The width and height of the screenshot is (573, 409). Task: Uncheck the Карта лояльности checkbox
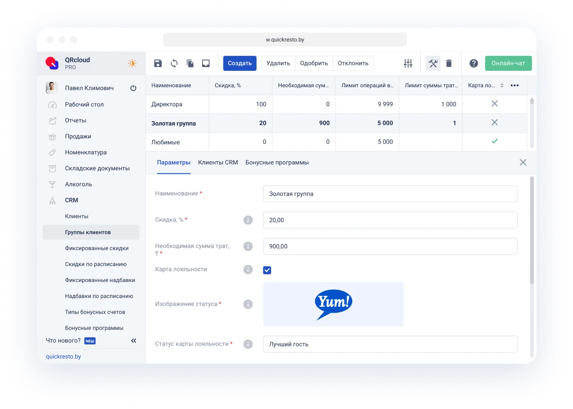267,270
